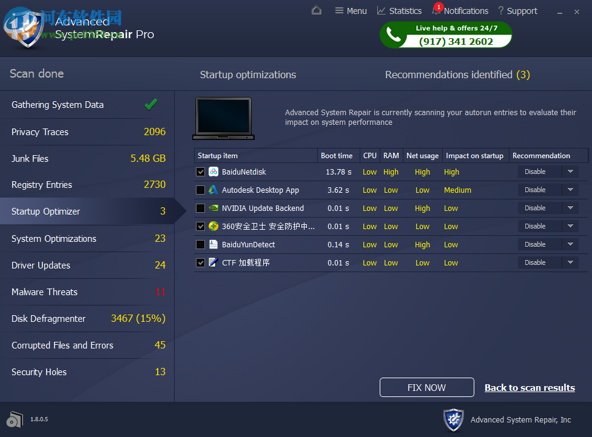
Task: Click the home icon in the top bar
Action: [316, 10]
